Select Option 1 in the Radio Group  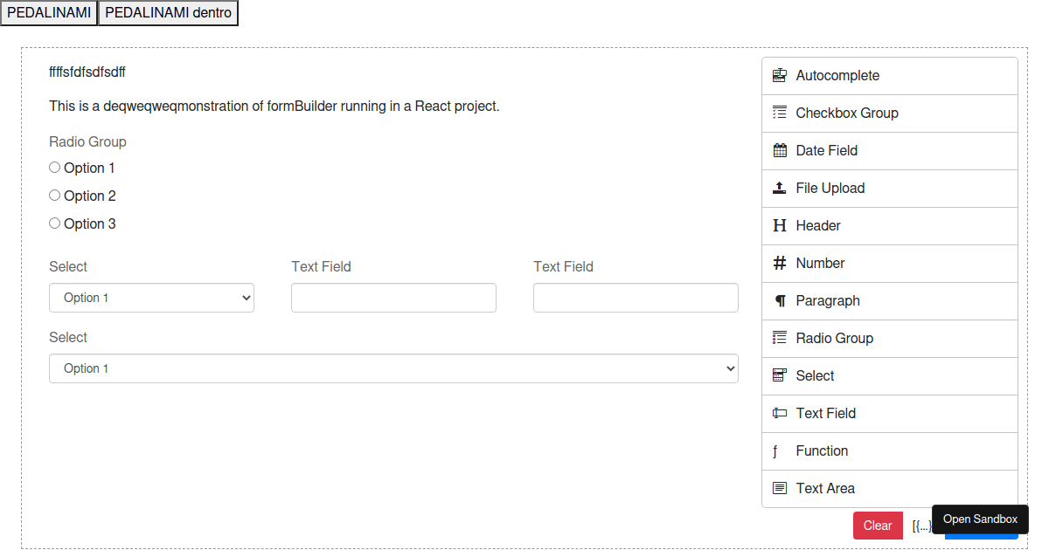pyautogui.click(x=54, y=167)
